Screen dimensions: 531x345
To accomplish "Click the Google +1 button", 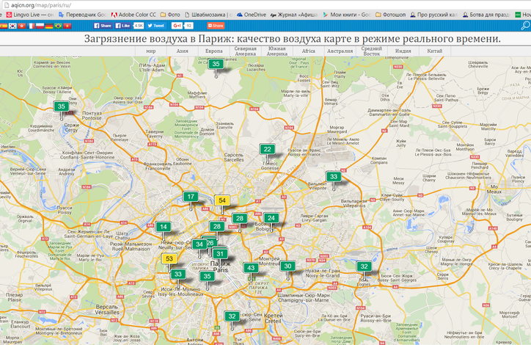I will pyautogui.click(x=177, y=26).
